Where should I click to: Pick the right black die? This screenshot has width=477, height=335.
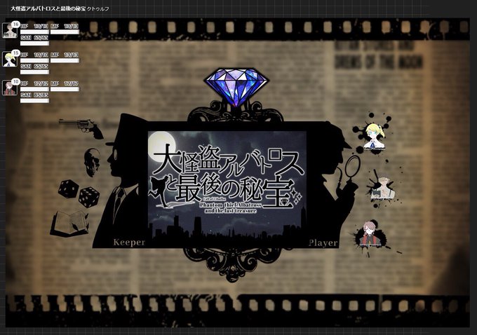[x=89, y=197]
